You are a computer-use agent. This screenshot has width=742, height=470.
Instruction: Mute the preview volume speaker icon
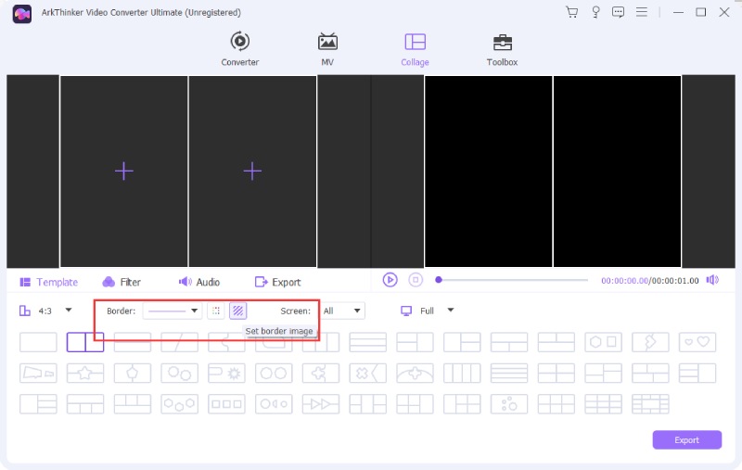(712, 280)
